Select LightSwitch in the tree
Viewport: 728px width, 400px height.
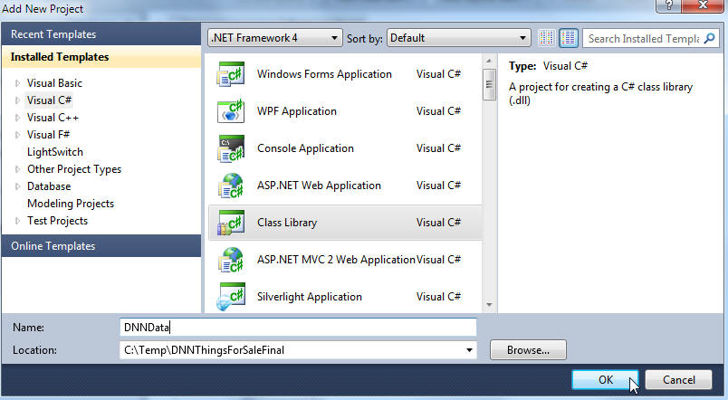55,152
